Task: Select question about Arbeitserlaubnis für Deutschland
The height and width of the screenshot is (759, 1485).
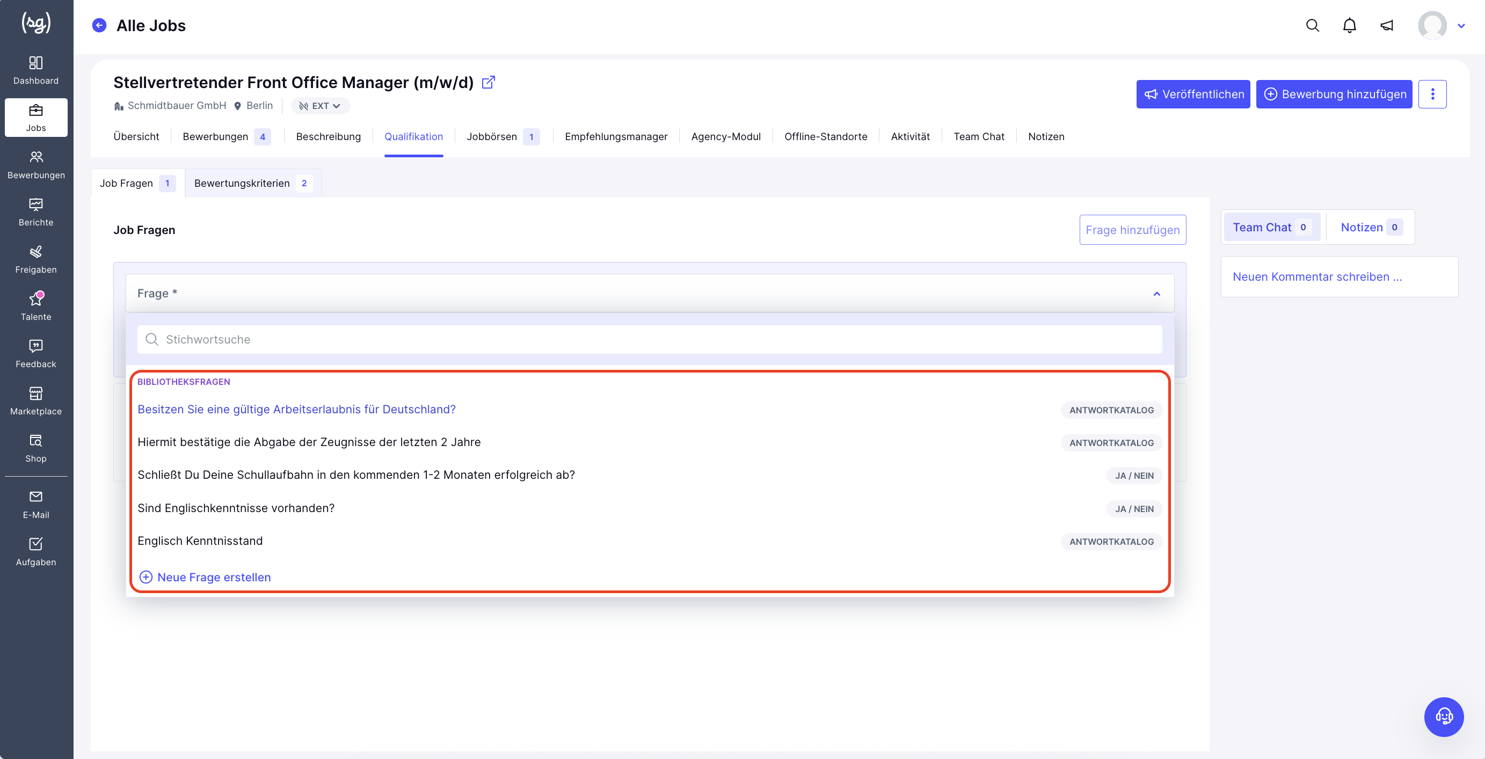Action: coord(649,409)
